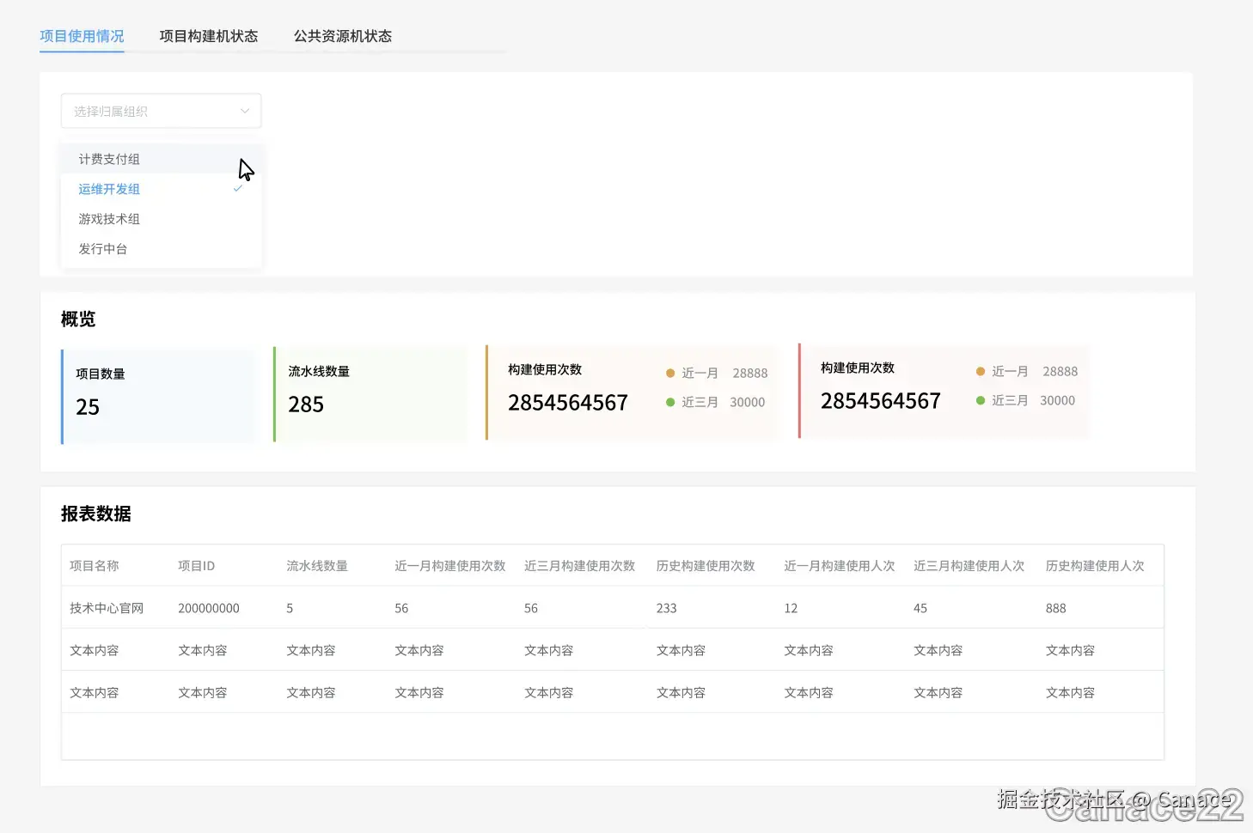1253x833 pixels.
Task: Switch to the 项目使用情况 tab
Action: click(82, 36)
